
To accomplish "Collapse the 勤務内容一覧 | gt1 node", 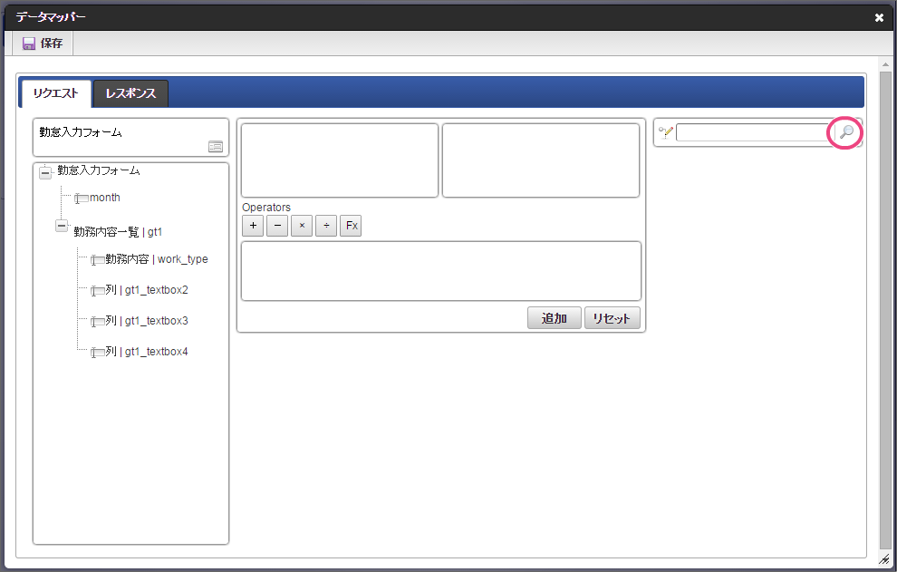I will (62, 226).
